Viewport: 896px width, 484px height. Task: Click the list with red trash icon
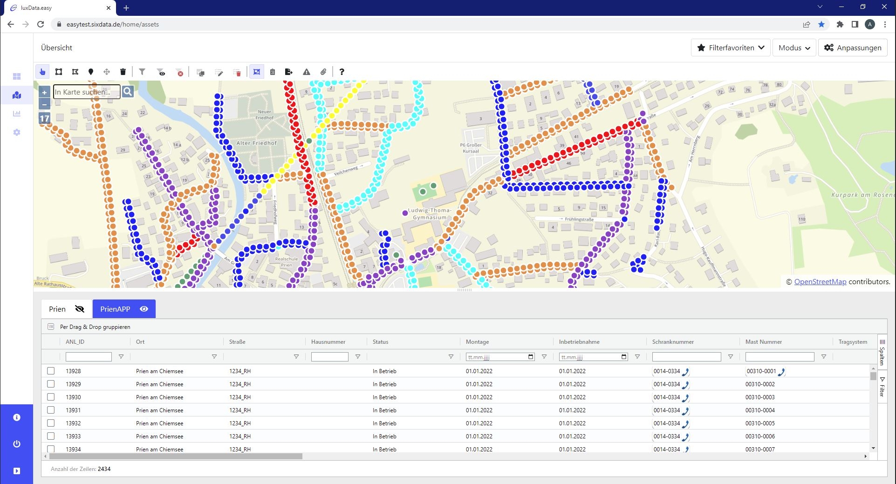(x=238, y=72)
